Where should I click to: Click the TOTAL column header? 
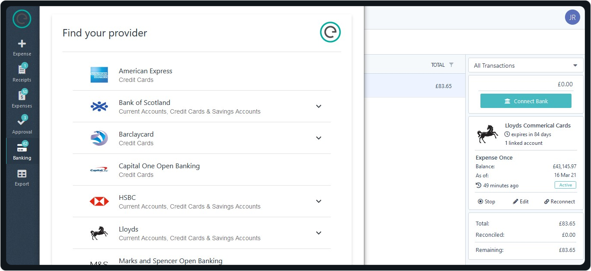[x=438, y=65]
